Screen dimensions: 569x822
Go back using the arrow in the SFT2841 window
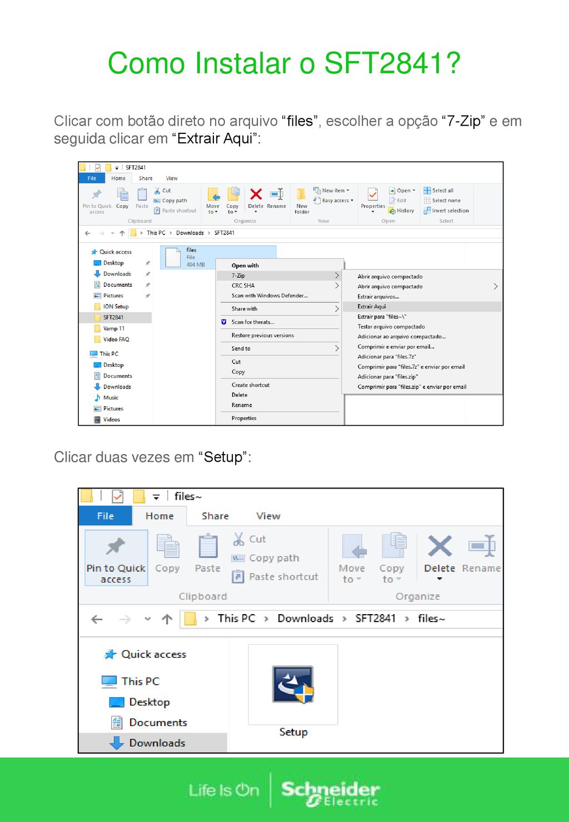tap(88, 233)
